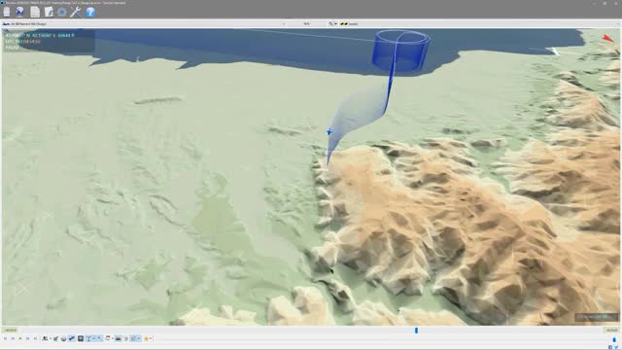Image resolution: width=622 pixels, height=350 pixels.
Task: Select the glider marker on the flight track
Action: pos(328,132)
